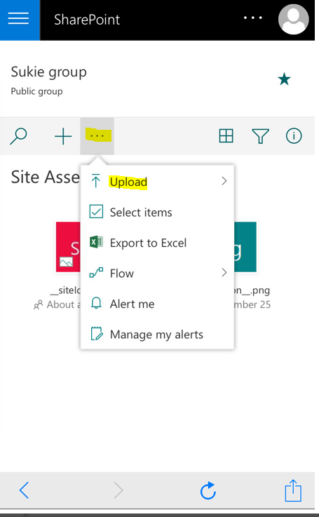Open the Sukie group title link

49,72
